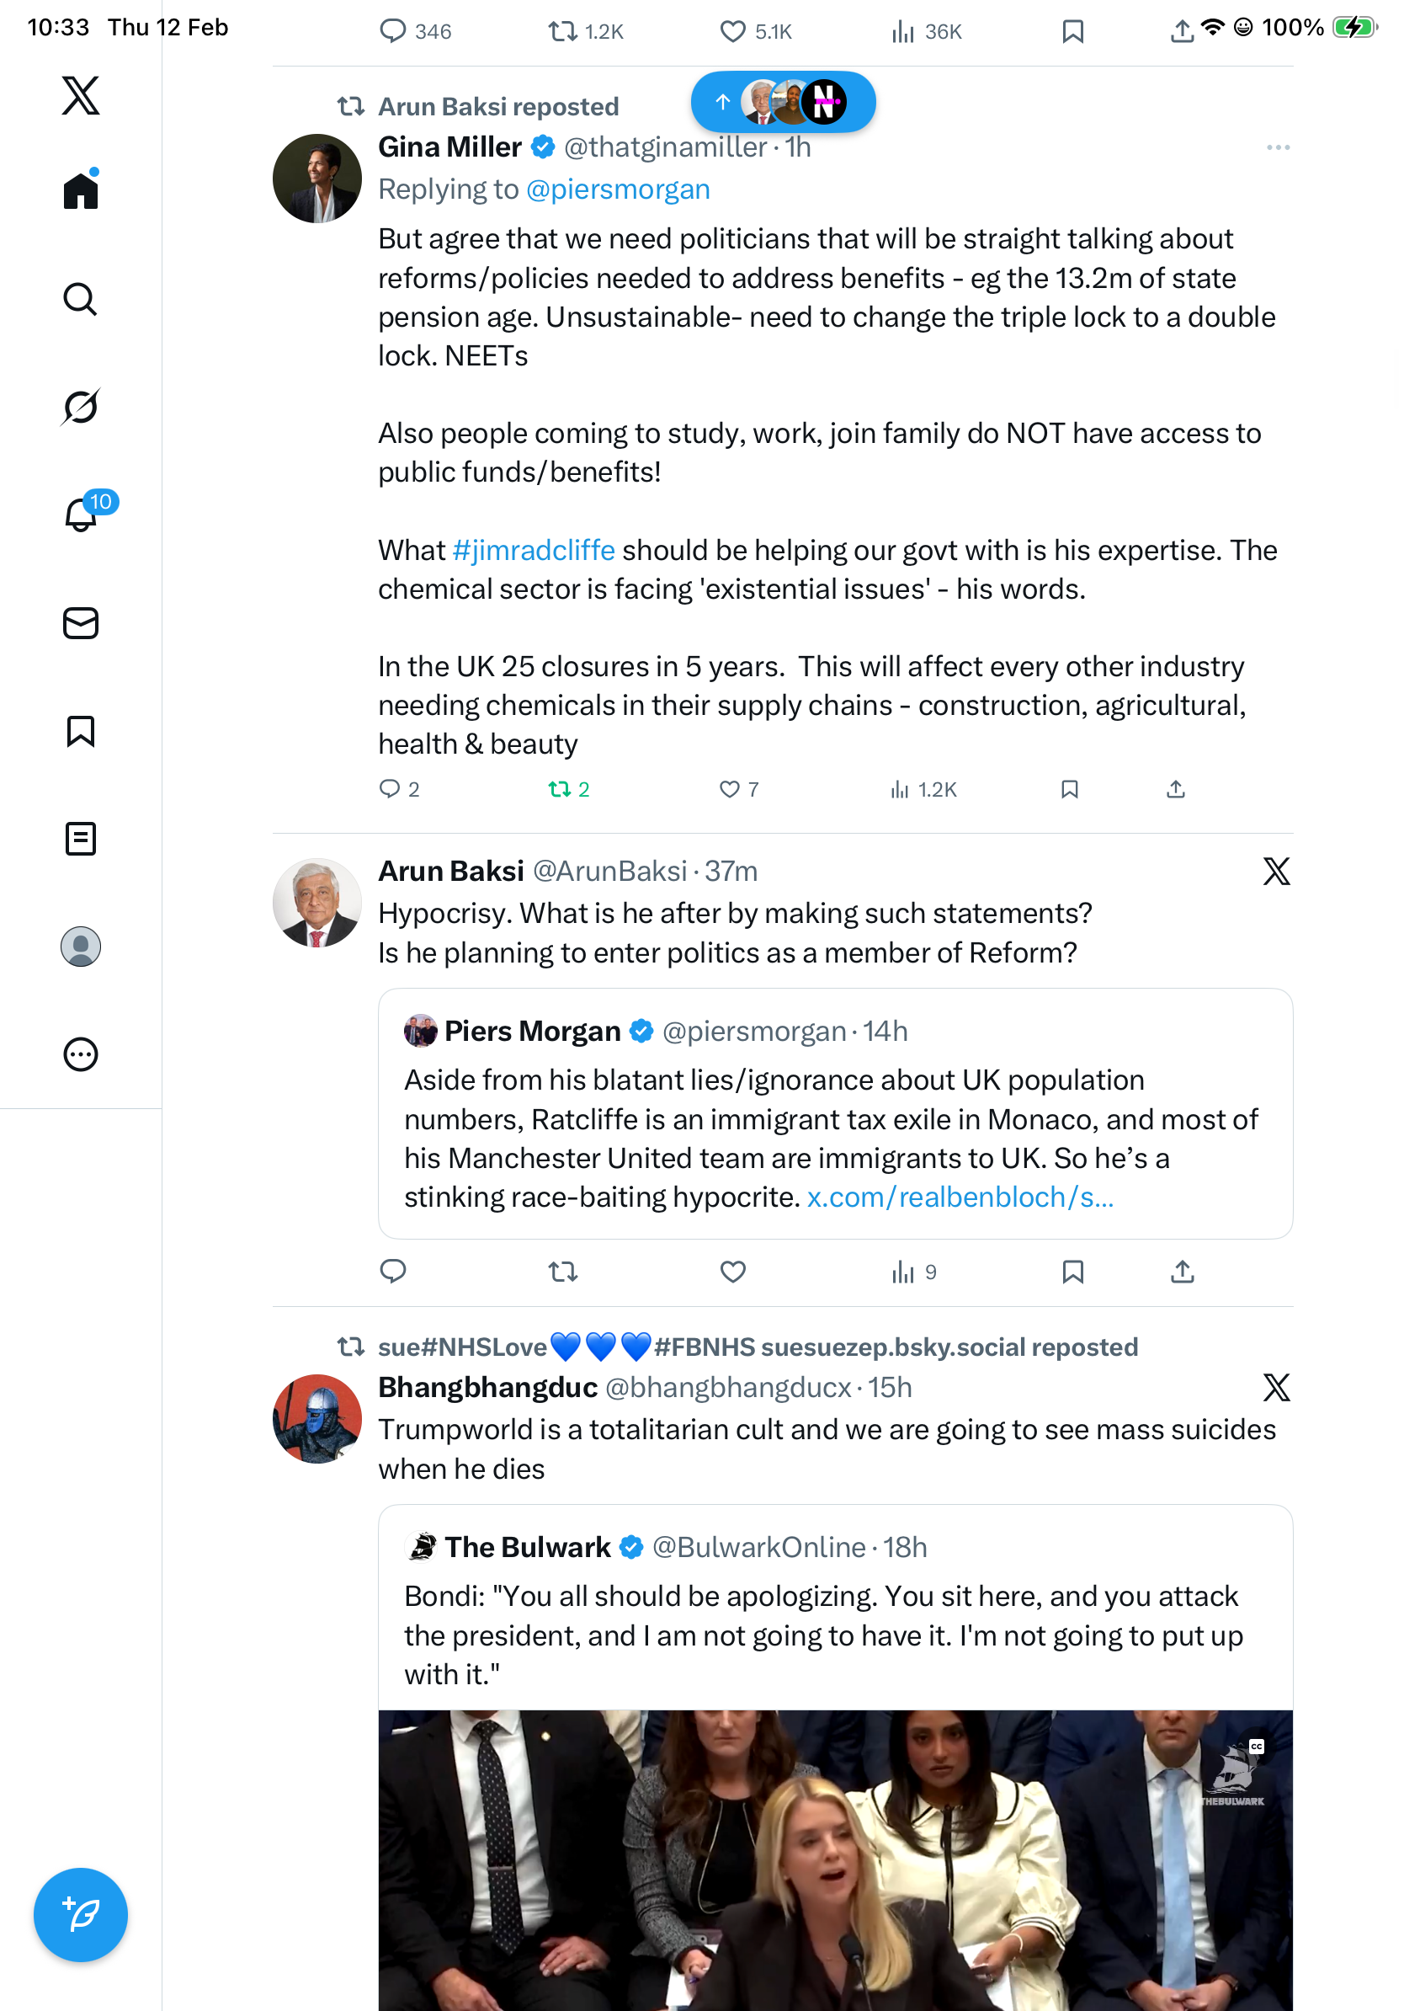
Task: Open sidebar More circle menu
Action: point(80,1054)
